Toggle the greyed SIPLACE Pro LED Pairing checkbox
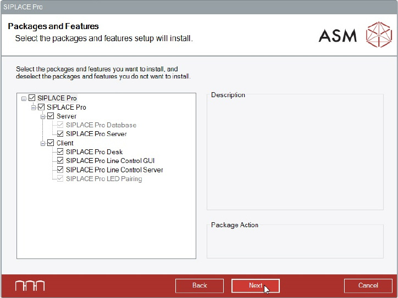The width and height of the screenshot is (398, 298). click(60, 178)
